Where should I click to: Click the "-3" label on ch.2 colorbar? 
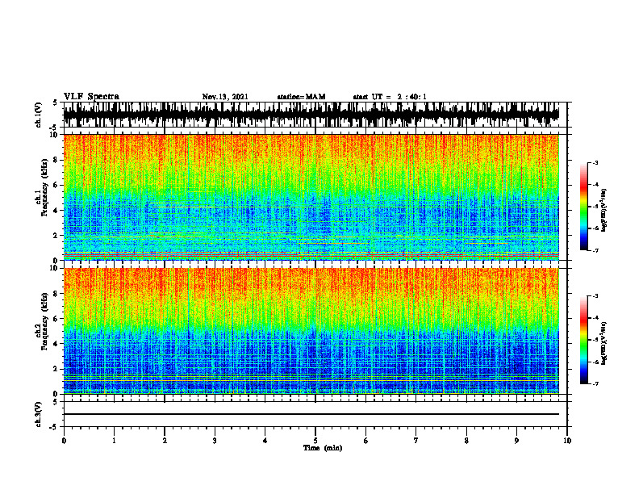(x=595, y=296)
